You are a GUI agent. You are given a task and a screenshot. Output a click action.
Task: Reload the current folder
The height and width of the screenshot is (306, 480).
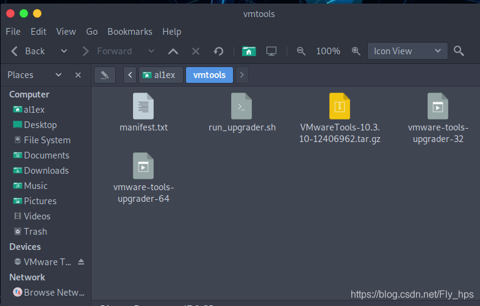[x=218, y=51]
